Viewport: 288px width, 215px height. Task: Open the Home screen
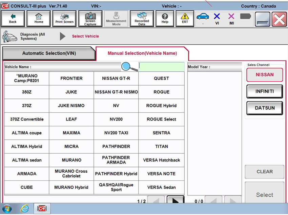(39, 19)
